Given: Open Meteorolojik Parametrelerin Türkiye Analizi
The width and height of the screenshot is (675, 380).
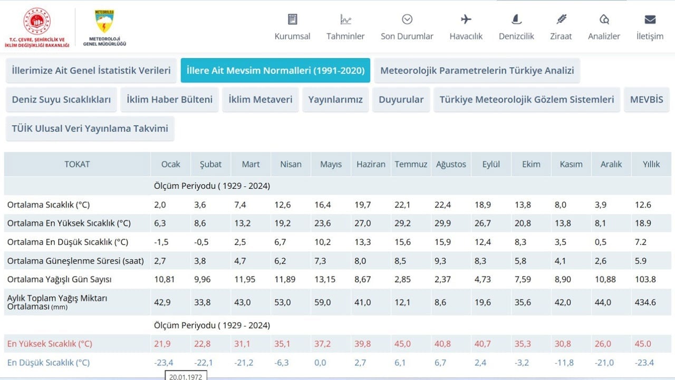Looking at the screenshot, I should [477, 70].
